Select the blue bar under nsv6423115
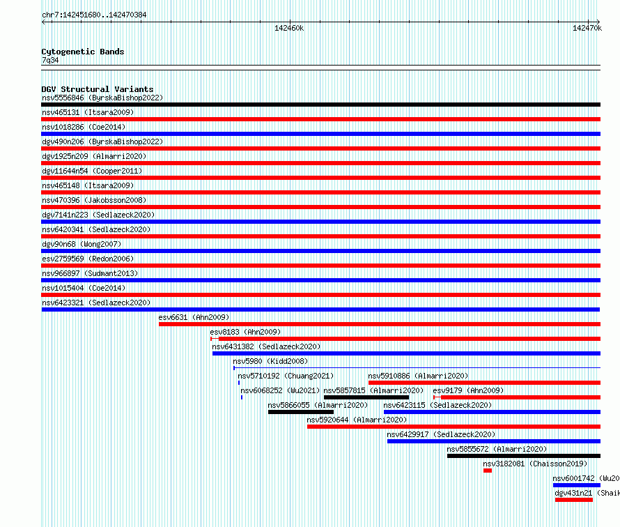Viewport: 620px width, 527px height. [492, 412]
